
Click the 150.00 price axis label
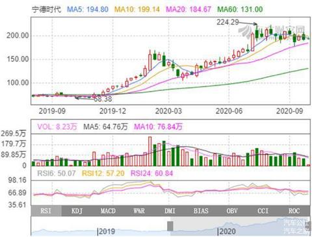tap(18, 59)
